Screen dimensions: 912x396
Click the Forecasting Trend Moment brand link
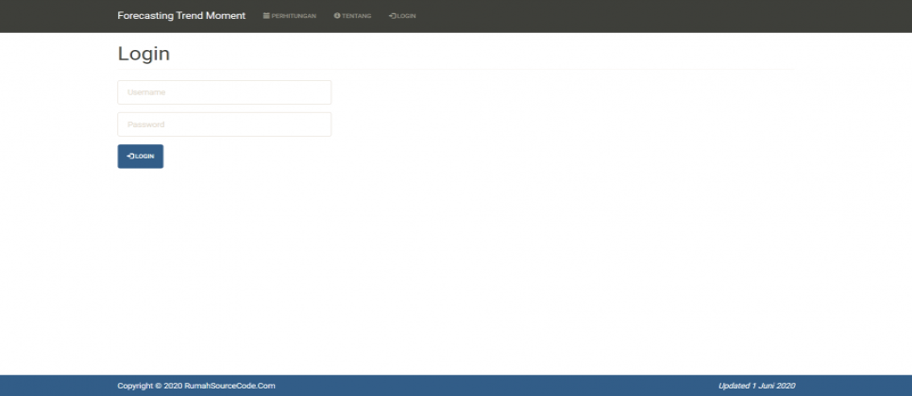coord(181,16)
